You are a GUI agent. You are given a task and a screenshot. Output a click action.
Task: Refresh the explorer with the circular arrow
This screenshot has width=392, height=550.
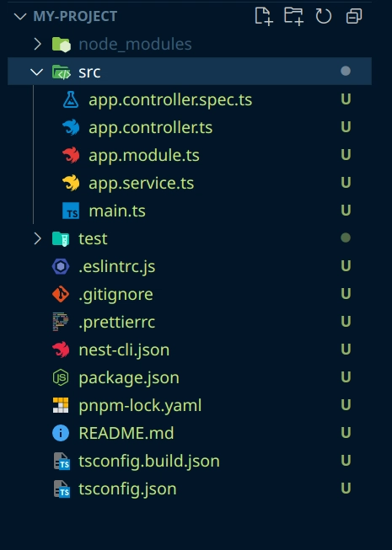(323, 17)
